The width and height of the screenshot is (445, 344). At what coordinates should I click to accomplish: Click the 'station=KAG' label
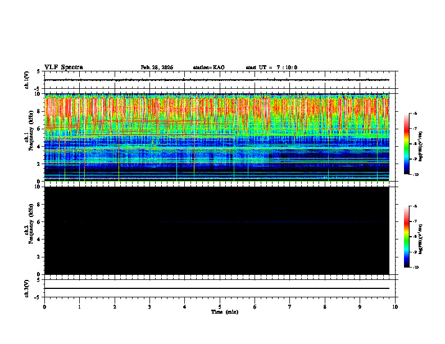pyautogui.click(x=209, y=67)
